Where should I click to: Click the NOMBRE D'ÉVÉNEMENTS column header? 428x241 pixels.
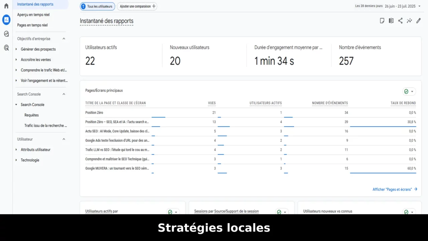tap(330, 103)
